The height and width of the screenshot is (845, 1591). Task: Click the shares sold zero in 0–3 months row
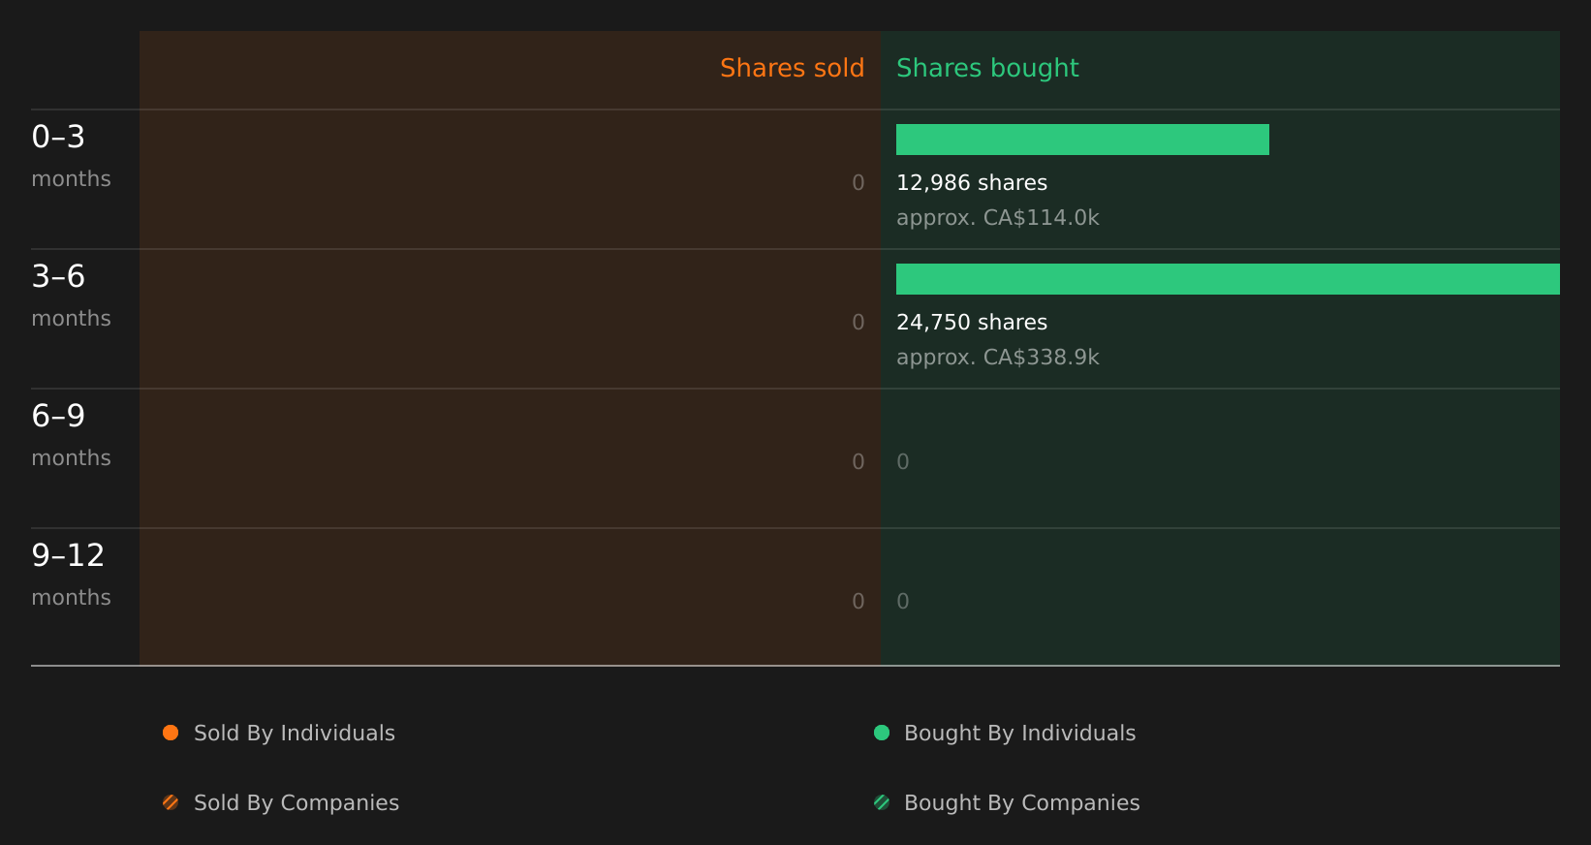tap(858, 183)
